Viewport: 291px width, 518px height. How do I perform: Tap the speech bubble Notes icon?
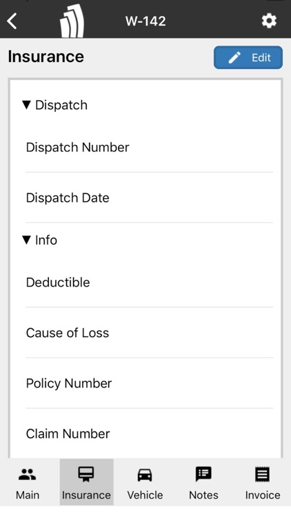click(203, 474)
